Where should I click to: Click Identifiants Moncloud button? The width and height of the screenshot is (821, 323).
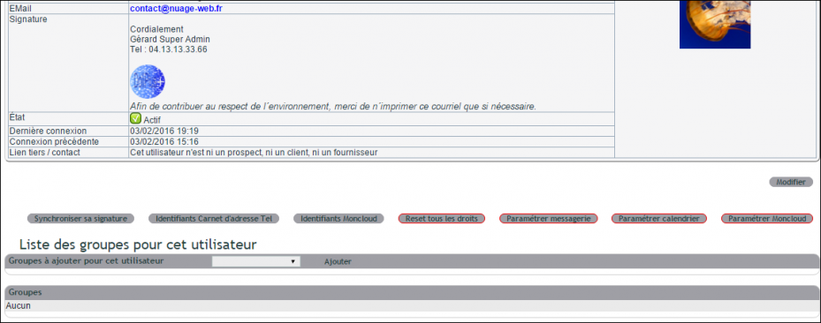pyautogui.click(x=338, y=219)
